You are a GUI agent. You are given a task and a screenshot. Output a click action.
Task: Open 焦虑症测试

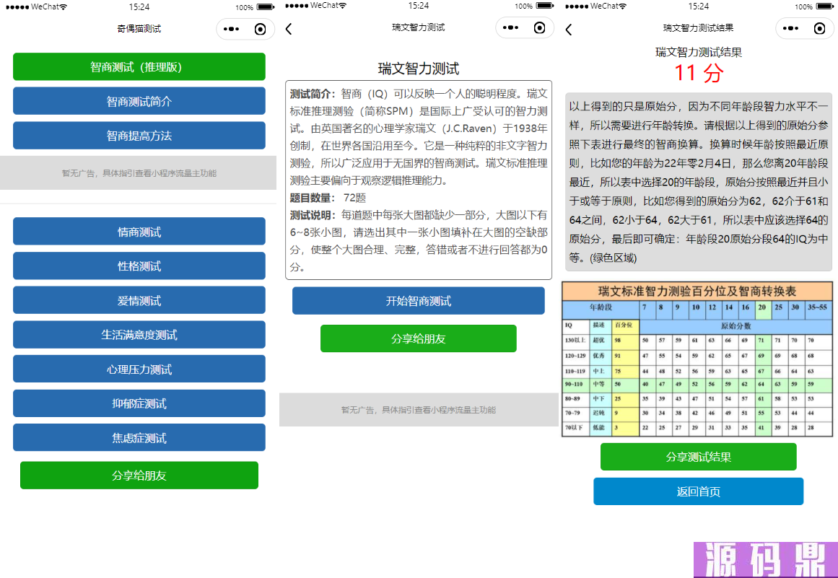139,437
